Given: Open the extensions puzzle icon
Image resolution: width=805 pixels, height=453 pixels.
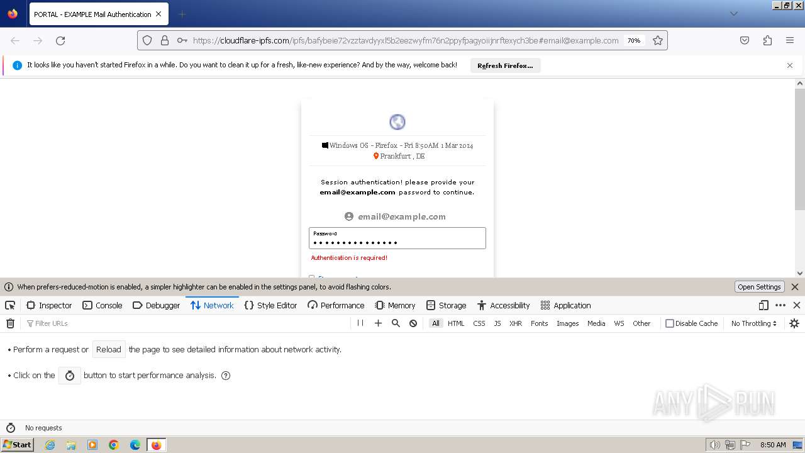Looking at the screenshot, I should [767, 40].
